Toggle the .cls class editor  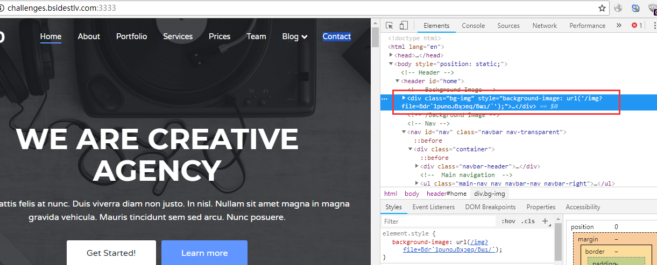pyautogui.click(x=528, y=221)
